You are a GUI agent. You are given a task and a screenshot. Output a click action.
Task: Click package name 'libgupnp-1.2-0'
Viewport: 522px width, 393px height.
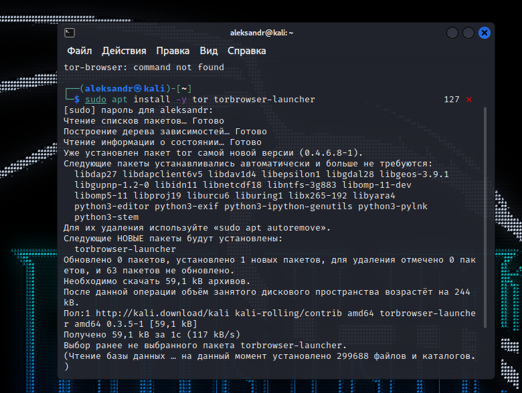pyautogui.click(x=112, y=185)
